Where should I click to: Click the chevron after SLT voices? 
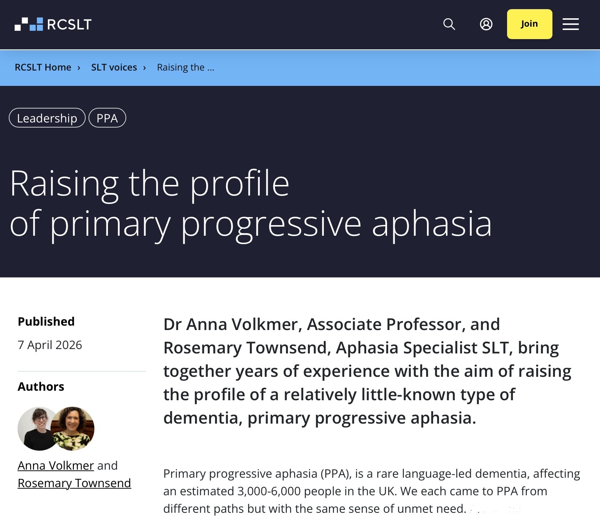(145, 68)
